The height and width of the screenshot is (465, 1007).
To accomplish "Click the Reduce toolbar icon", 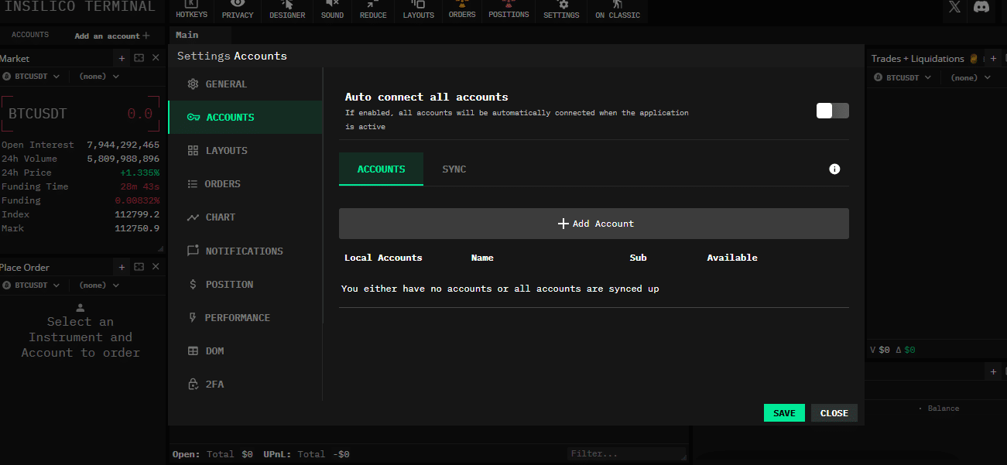I will (372, 10).
